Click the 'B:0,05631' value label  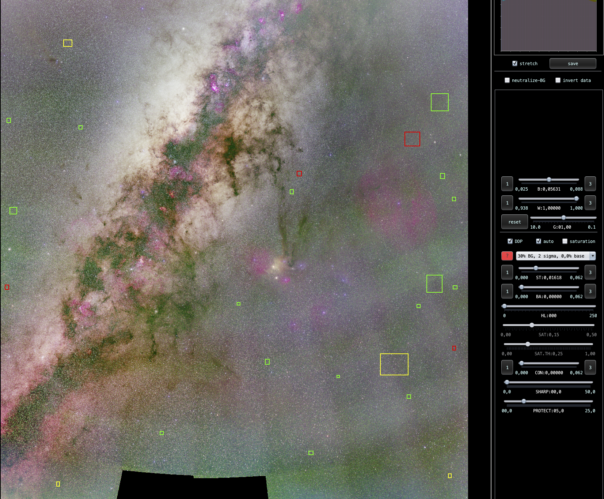pyautogui.click(x=549, y=189)
